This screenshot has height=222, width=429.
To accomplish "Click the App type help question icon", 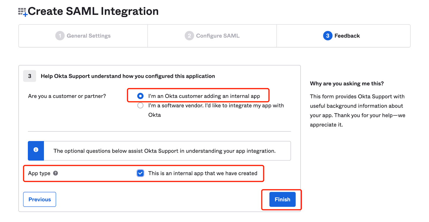I will coord(56,173).
